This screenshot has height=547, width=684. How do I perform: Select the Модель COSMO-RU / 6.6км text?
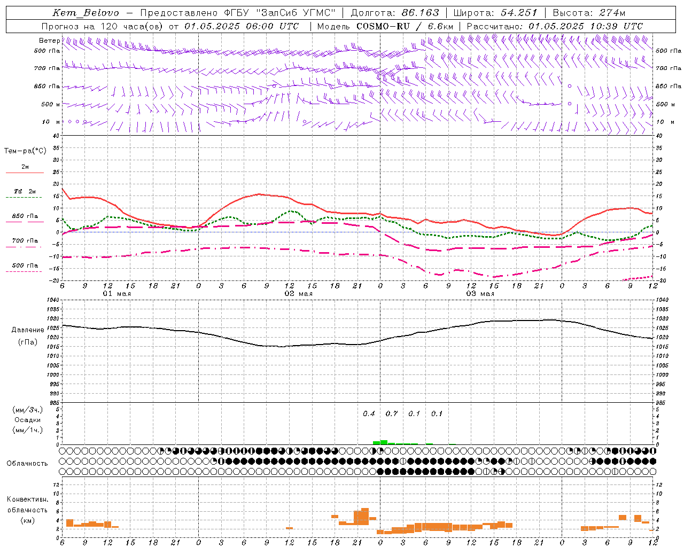[x=385, y=26]
